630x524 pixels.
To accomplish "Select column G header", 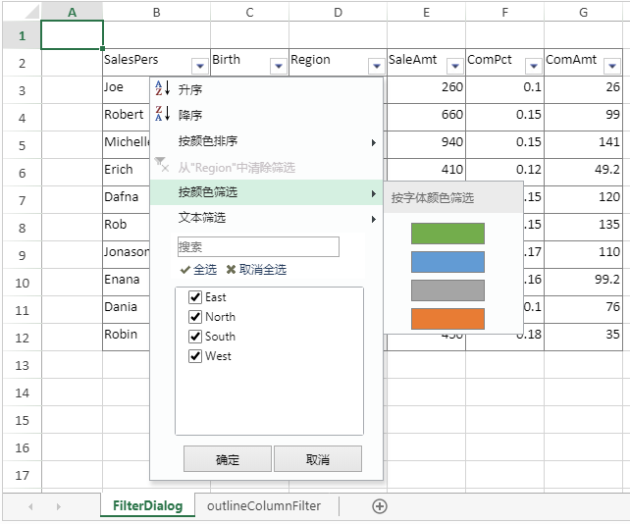I will (x=583, y=12).
